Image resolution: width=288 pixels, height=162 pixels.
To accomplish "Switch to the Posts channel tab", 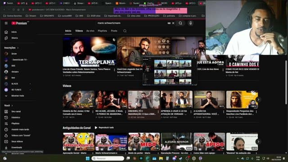I will click(114, 31).
